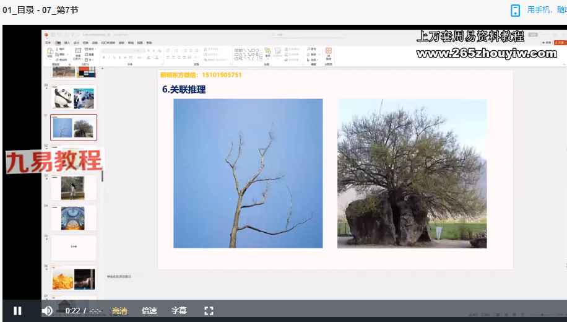Open the 倍速 playback speed menu

coord(149,311)
